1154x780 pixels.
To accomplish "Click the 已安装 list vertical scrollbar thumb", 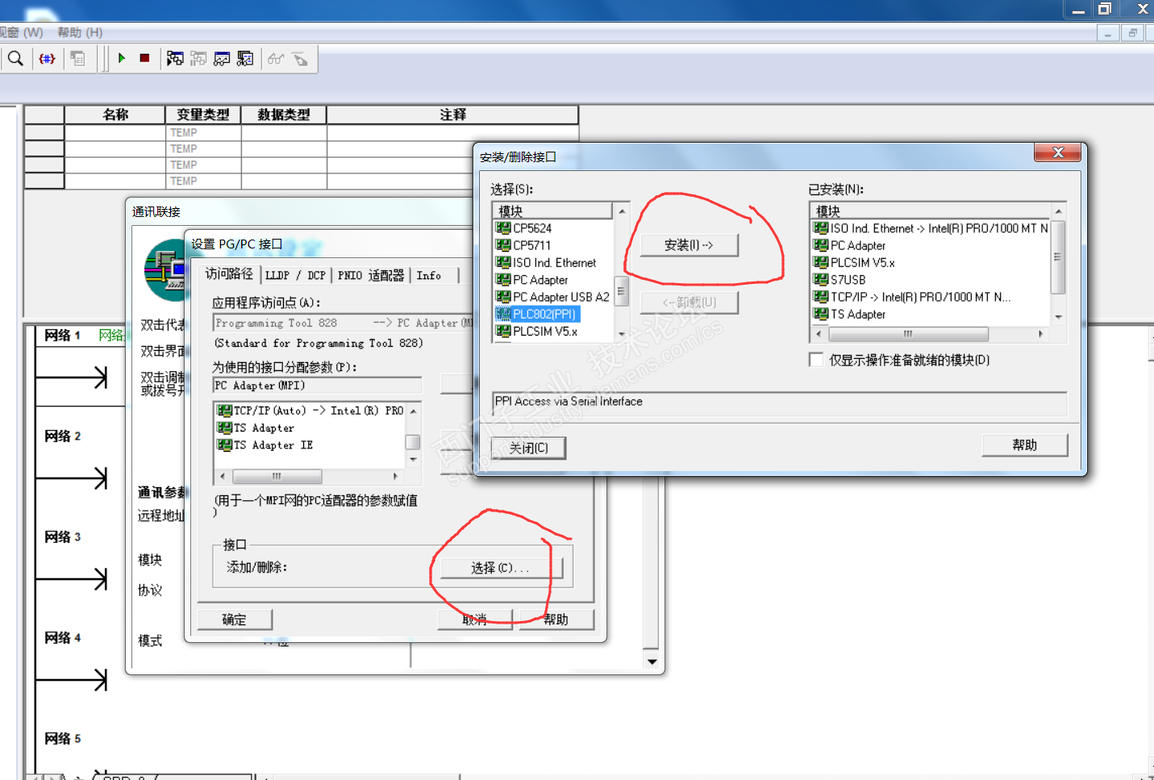I will [1058, 257].
